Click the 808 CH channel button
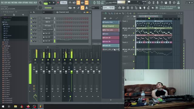194x109 pixels. coord(48,22)
